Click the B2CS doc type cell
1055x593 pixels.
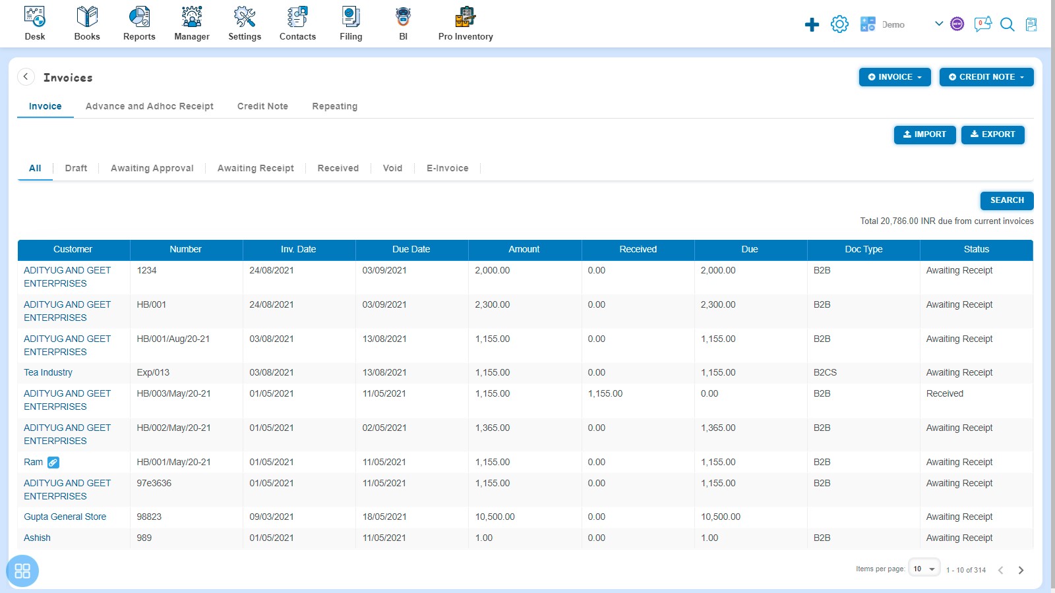(x=825, y=372)
